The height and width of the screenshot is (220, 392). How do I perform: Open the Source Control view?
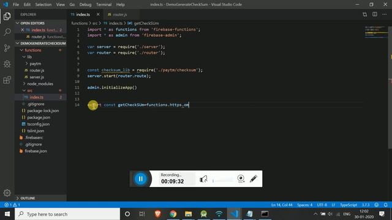click(7, 48)
